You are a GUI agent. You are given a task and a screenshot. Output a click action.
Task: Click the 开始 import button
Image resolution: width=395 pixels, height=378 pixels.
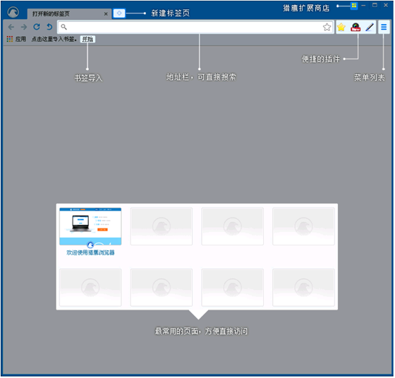pyautogui.click(x=87, y=39)
